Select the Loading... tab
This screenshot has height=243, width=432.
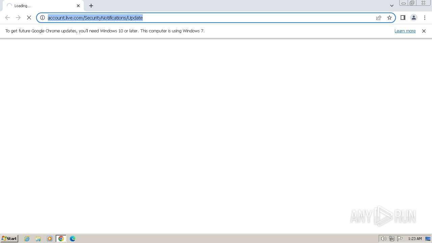tap(43, 6)
